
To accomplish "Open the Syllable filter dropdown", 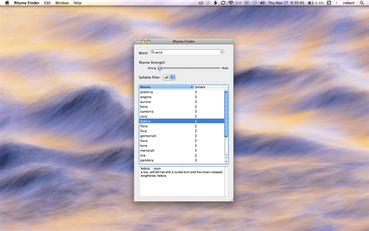I will (x=169, y=77).
